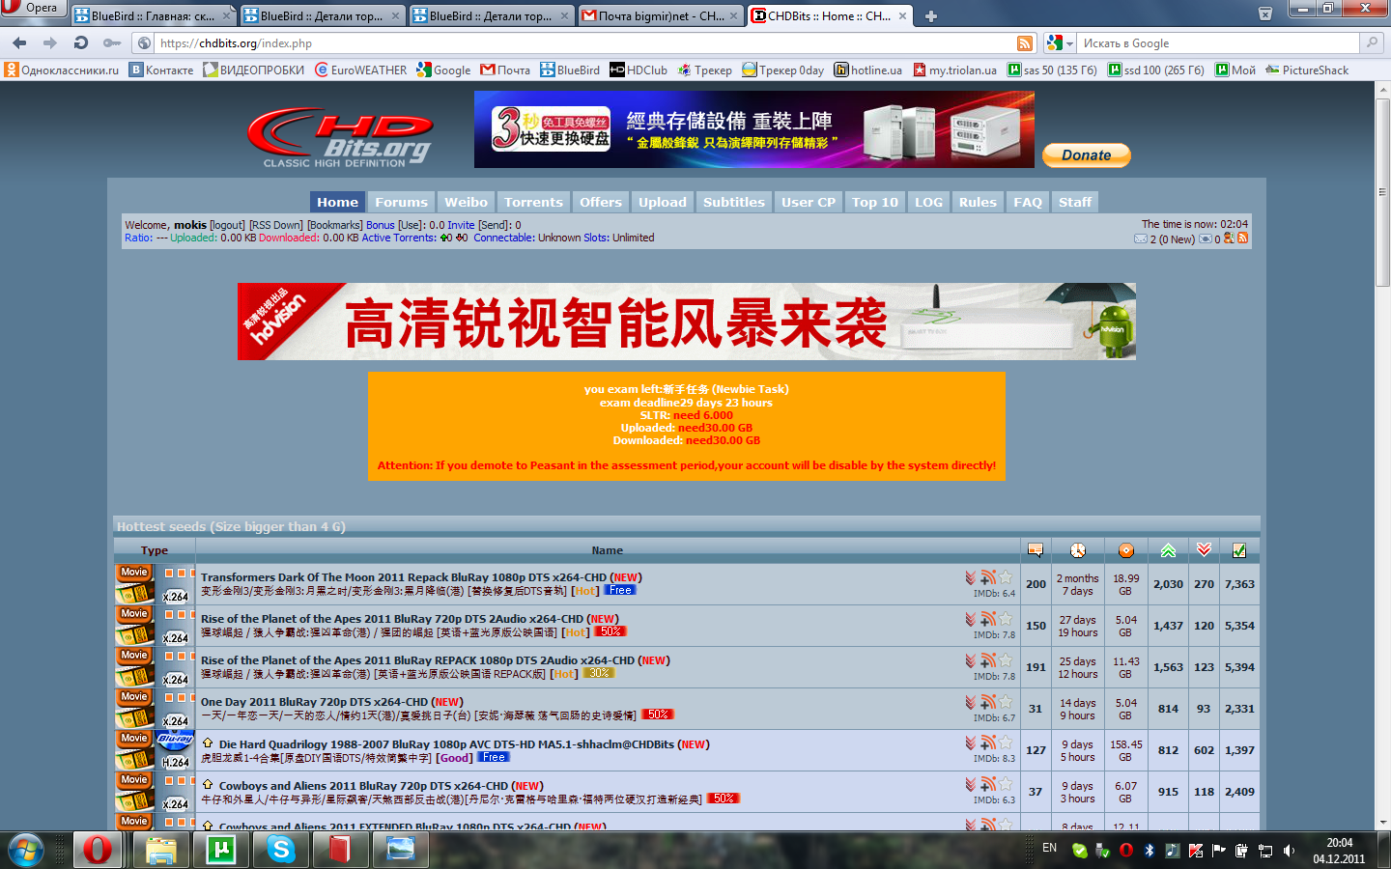The width and height of the screenshot is (1391, 869).
Task: Click the orange RSS icon in status bar
Action: 1242,238
